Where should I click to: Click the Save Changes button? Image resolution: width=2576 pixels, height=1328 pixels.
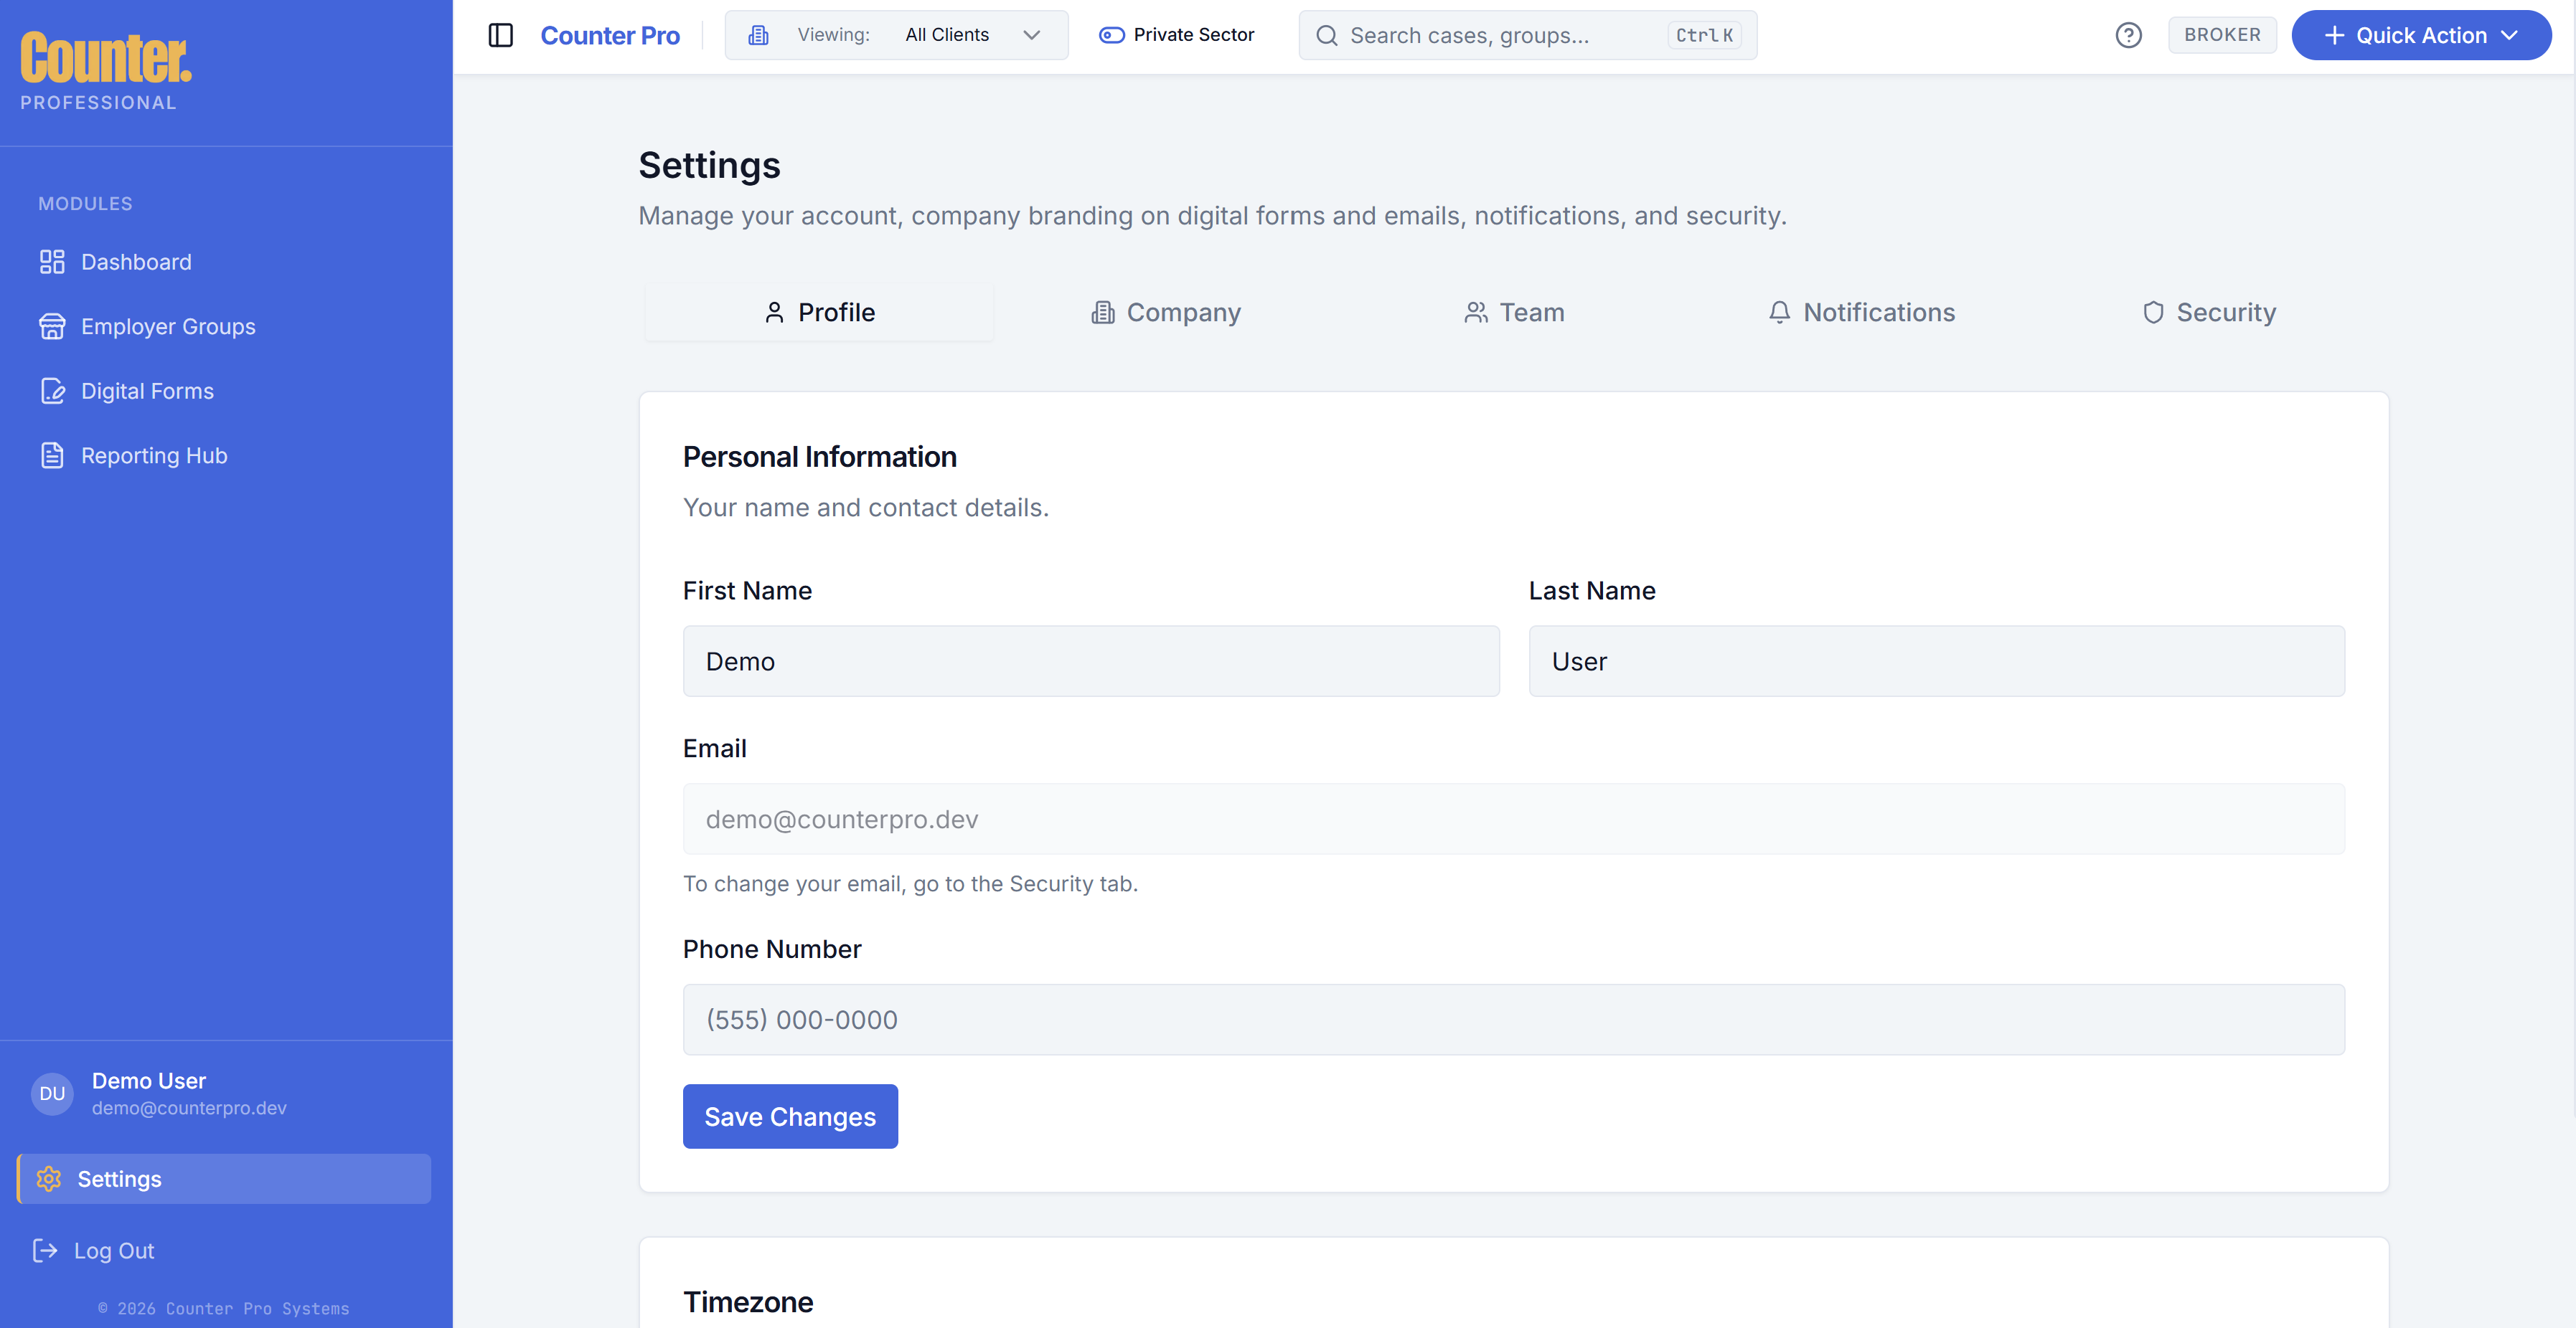click(x=790, y=1116)
